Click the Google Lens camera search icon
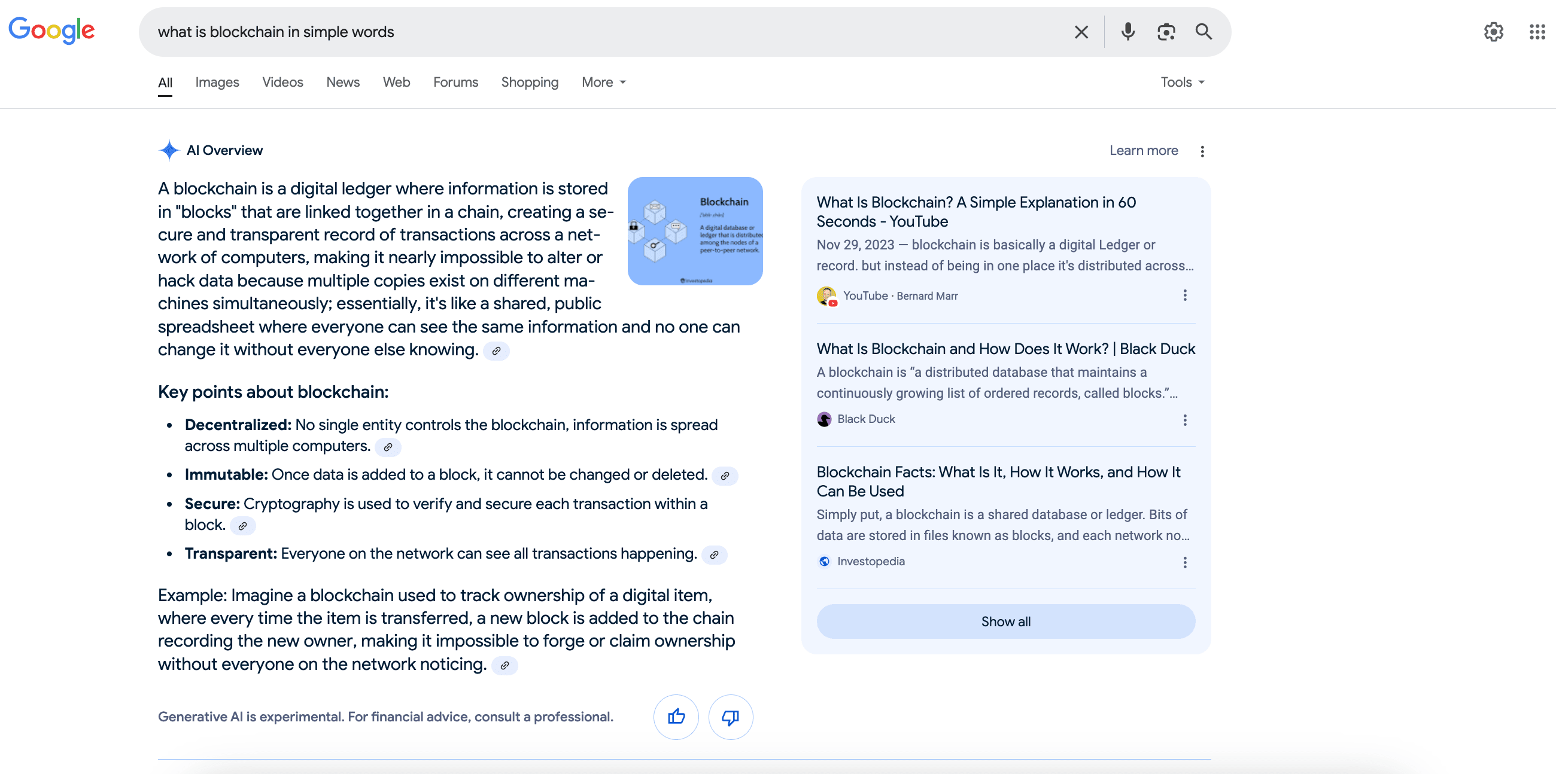The height and width of the screenshot is (774, 1556). (x=1166, y=32)
